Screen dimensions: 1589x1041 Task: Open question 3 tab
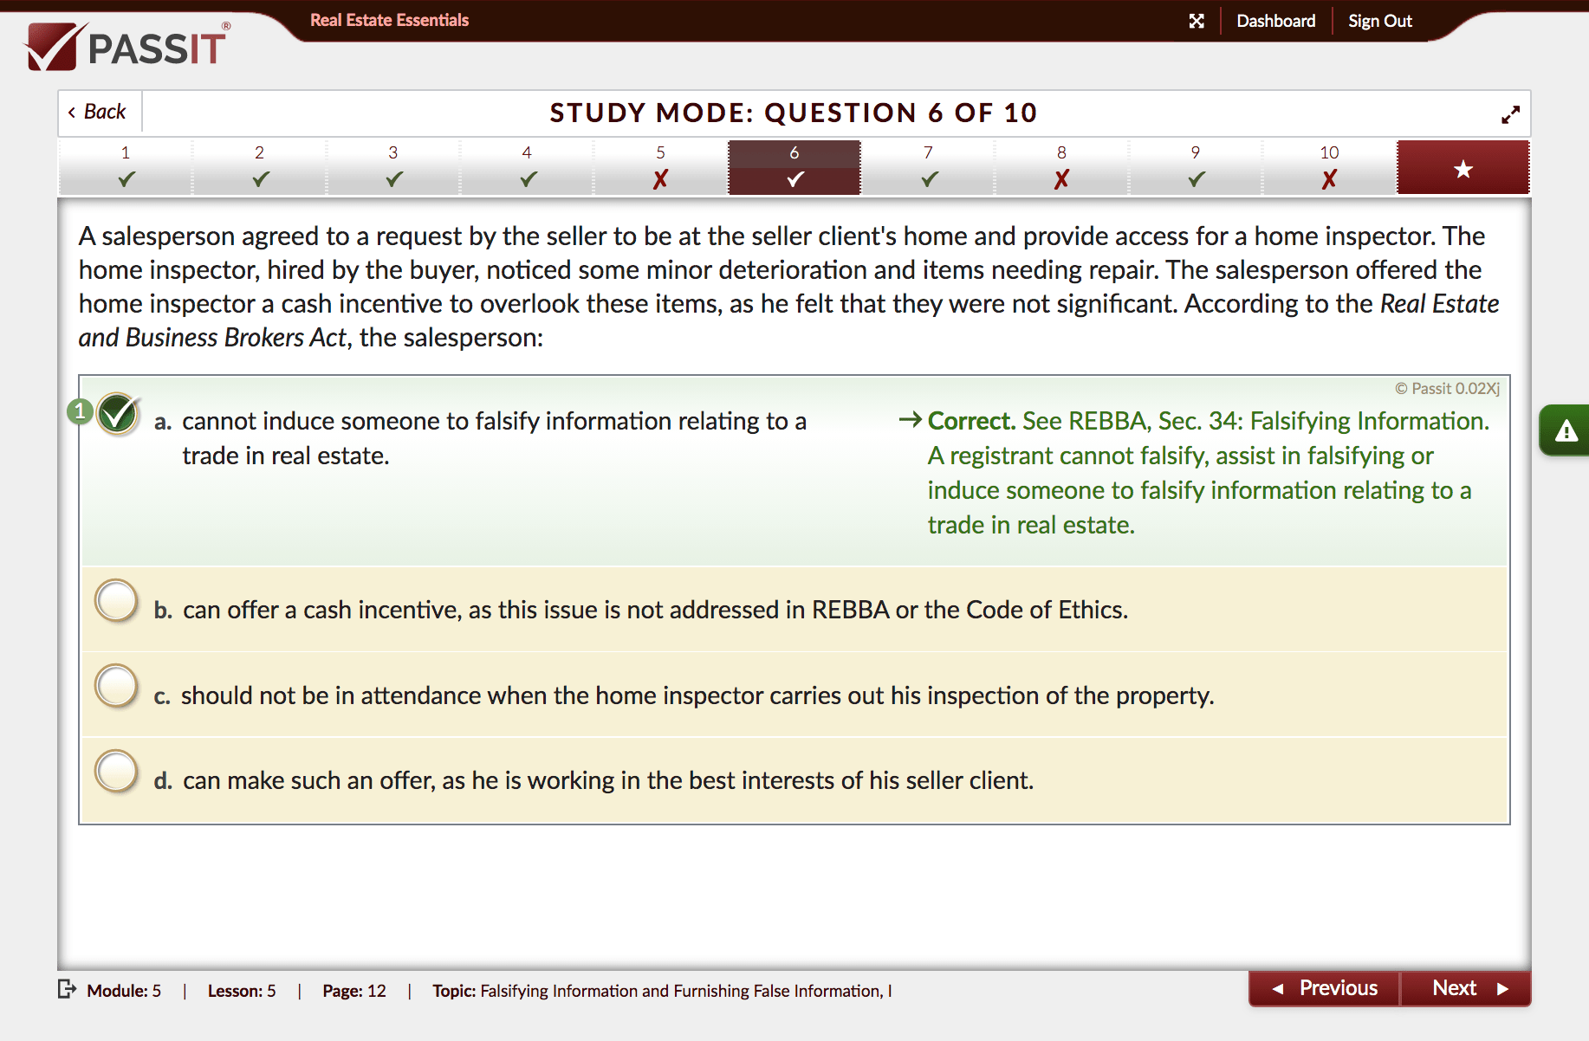click(x=392, y=167)
